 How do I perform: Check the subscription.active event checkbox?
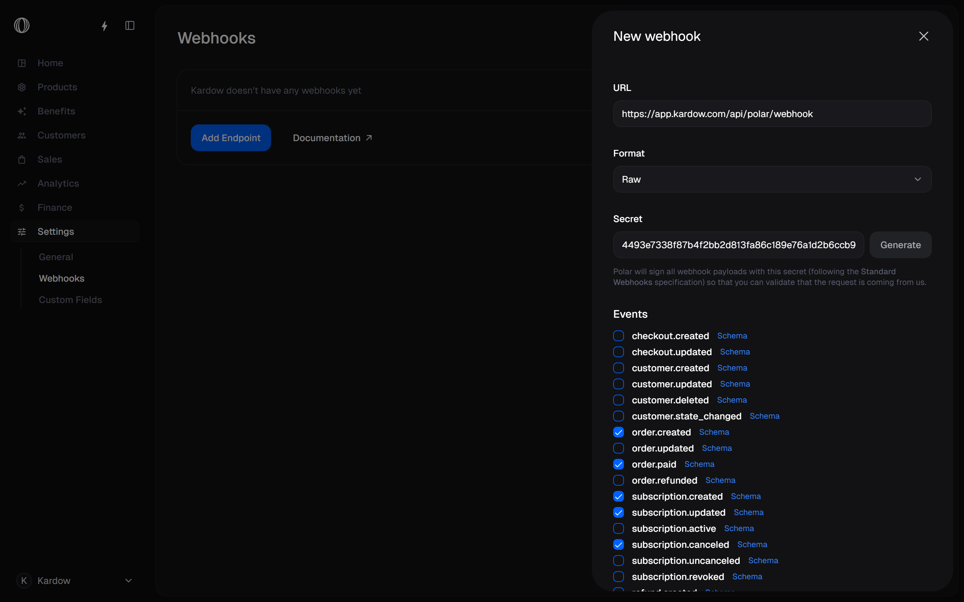(x=618, y=528)
